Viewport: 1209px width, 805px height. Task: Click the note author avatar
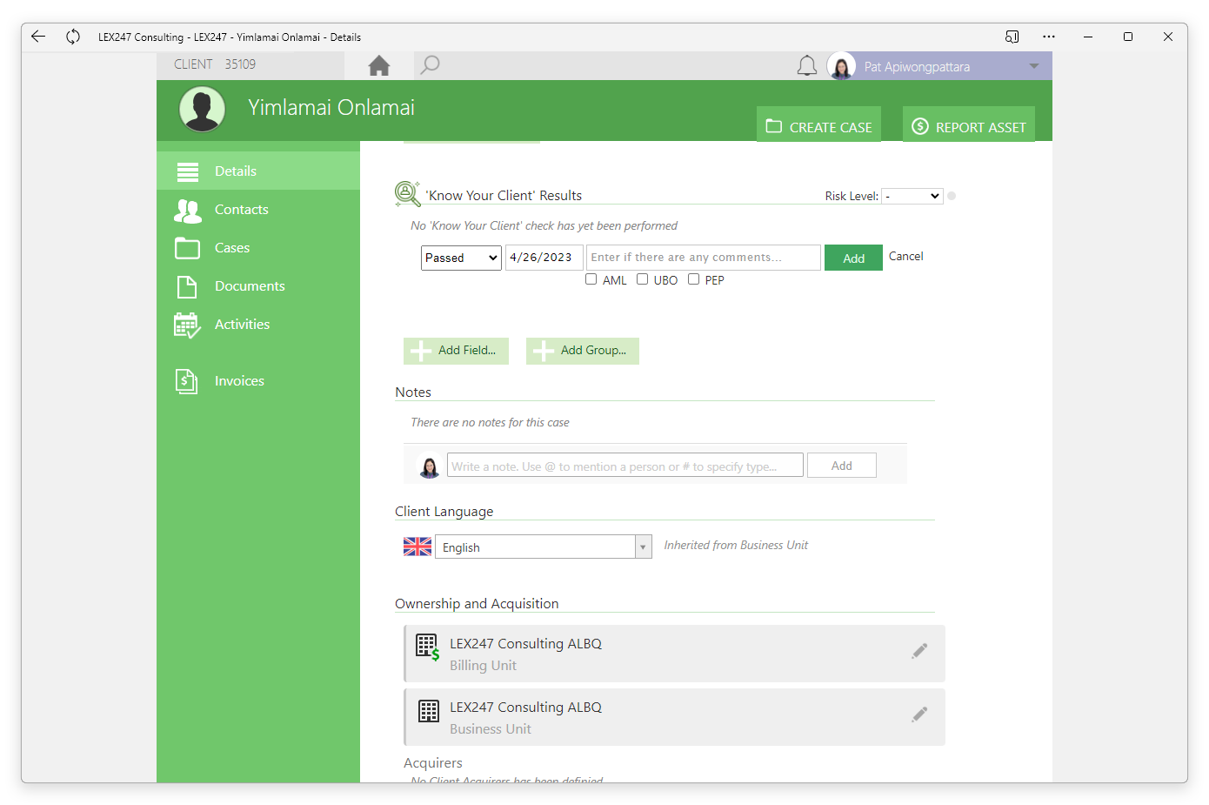coord(430,466)
